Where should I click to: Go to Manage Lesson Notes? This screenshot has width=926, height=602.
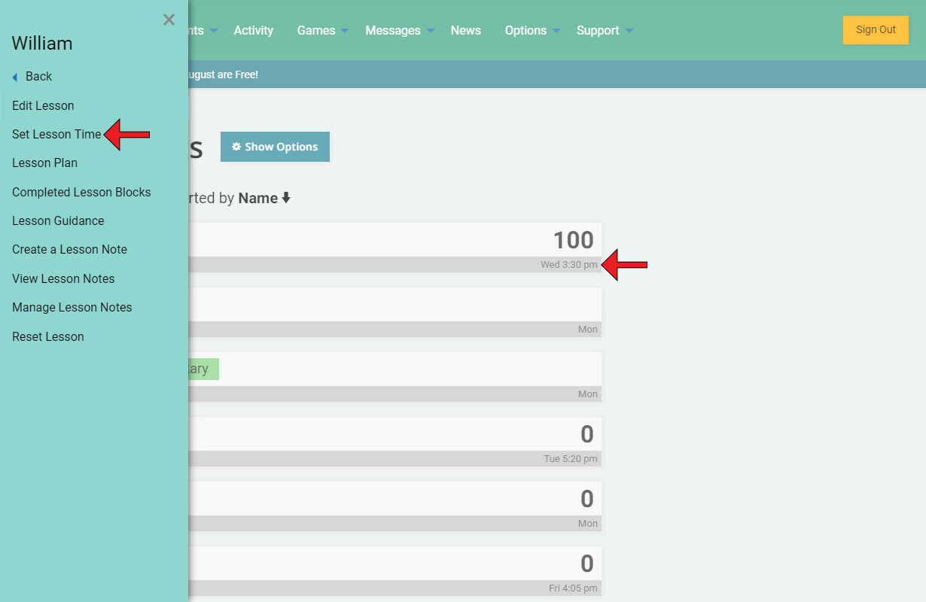tap(72, 307)
